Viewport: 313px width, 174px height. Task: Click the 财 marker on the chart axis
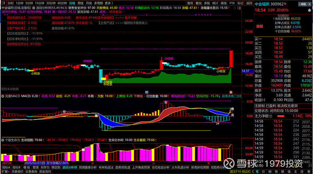[147, 92]
